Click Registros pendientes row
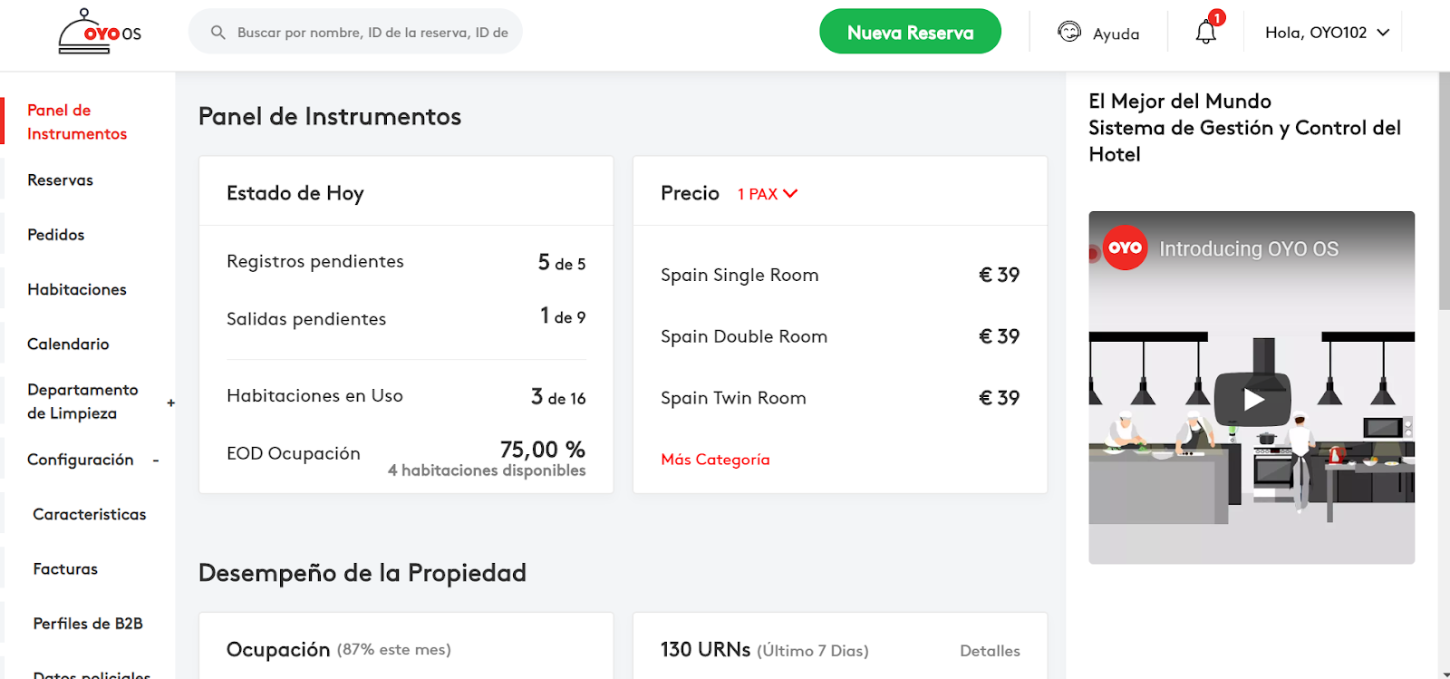Screen dimensions: 1450x679 point(406,262)
